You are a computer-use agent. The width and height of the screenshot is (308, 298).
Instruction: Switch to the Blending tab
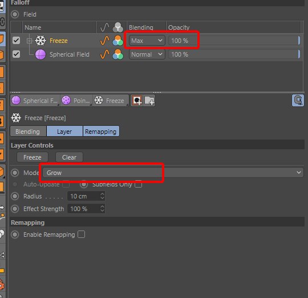point(28,132)
